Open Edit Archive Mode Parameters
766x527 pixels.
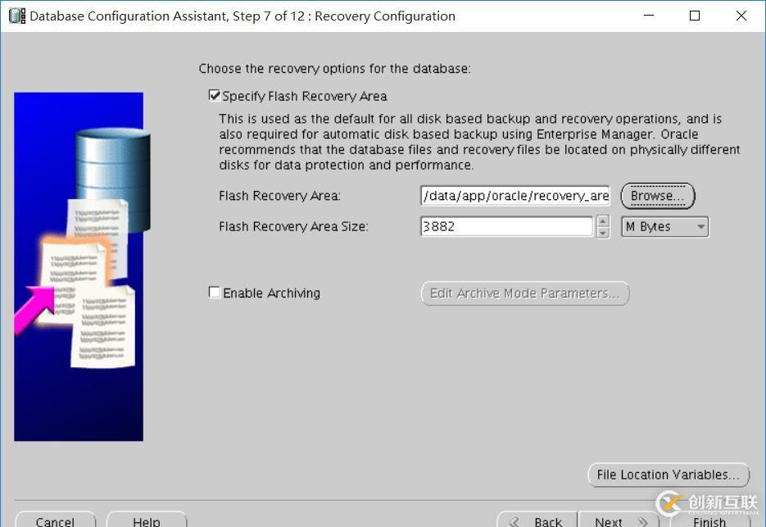click(524, 293)
